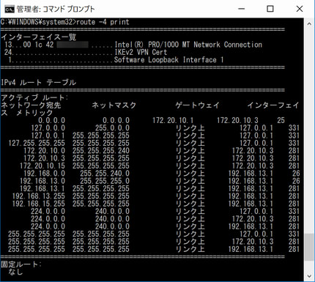This screenshot has height=282, width=315.
Task: Click the 255.255.255.240 netmask entry
Action: point(101,151)
